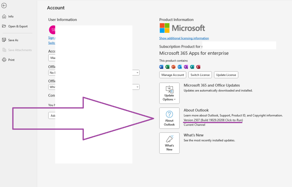Click the Microsoft logo
This screenshot has width=292, height=187.
182,28
